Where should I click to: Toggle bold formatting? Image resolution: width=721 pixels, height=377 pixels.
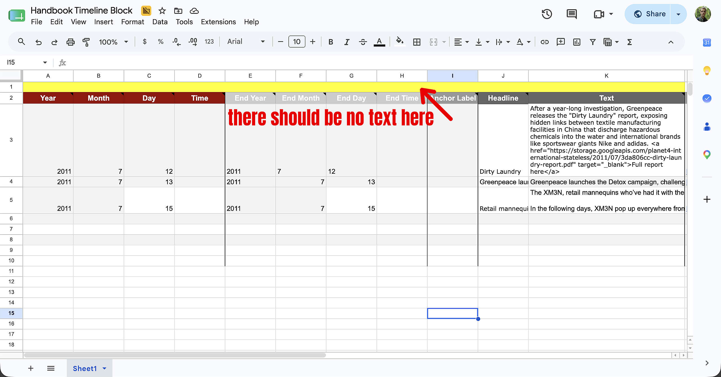point(331,42)
